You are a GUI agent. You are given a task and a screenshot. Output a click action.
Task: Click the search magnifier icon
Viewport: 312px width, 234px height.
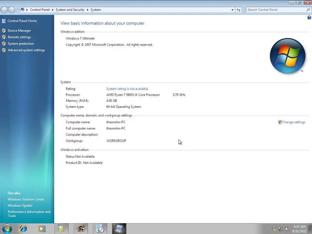308,9
